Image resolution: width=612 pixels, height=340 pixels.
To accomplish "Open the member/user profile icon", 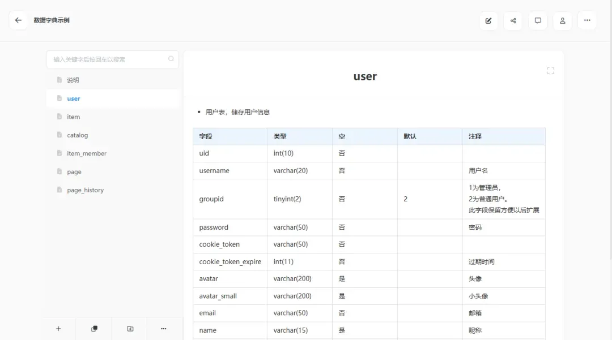I will pos(563,21).
